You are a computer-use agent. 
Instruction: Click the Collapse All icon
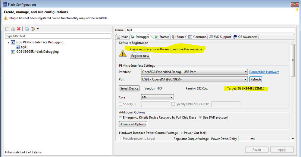point(27,29)
